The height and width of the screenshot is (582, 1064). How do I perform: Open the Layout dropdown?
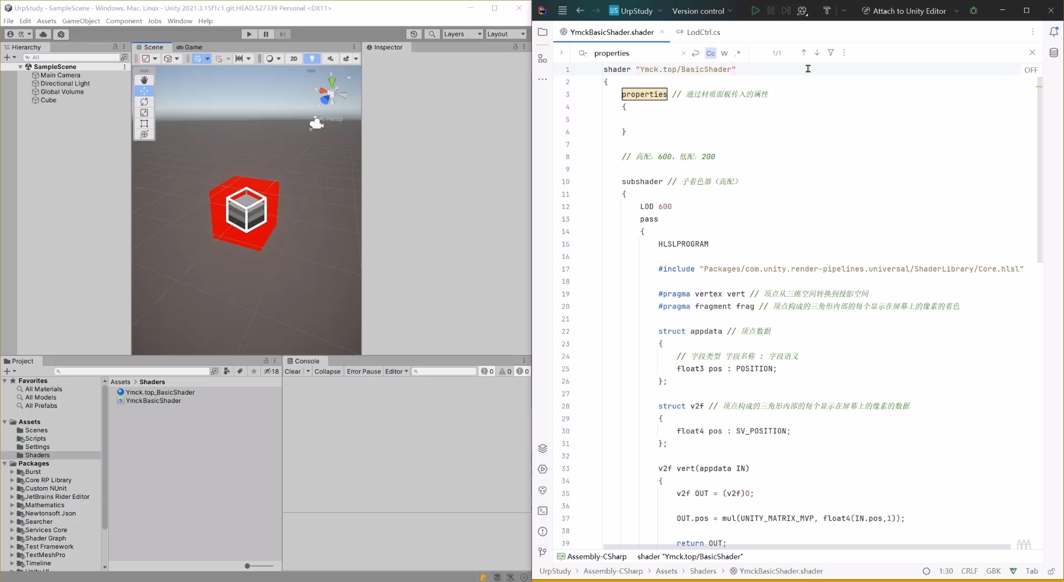(505, 34)
